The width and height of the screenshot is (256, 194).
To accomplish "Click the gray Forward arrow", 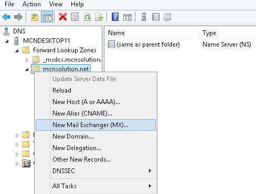I will coord(18,17).
